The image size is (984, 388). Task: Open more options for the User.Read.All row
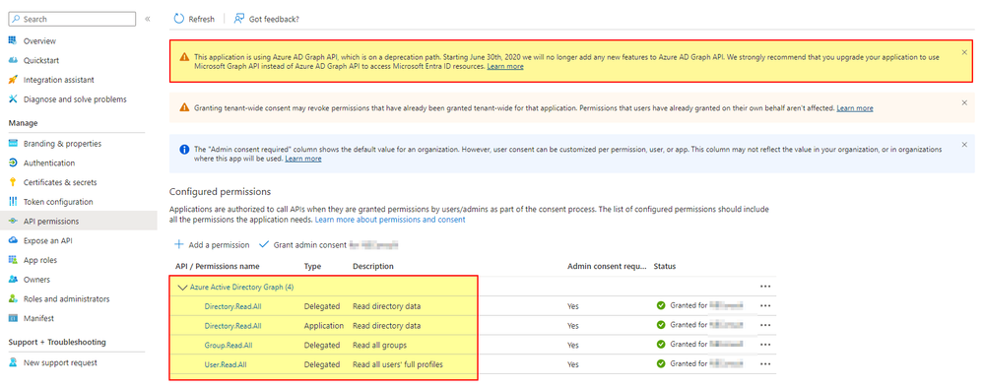tap(765, 363)
